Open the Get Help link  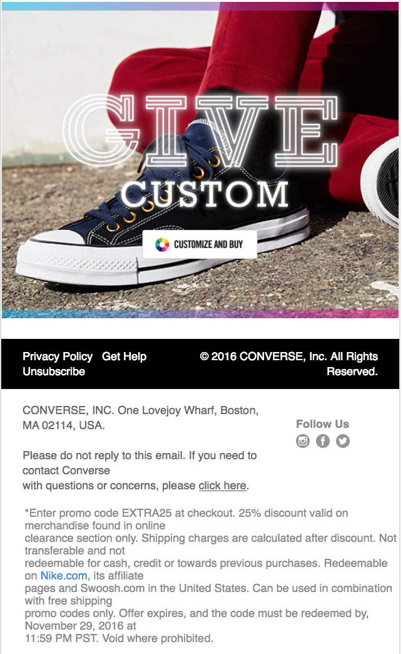coord(124,356)
